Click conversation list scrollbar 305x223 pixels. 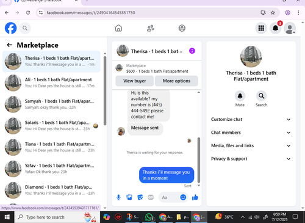tap(105, 90)
